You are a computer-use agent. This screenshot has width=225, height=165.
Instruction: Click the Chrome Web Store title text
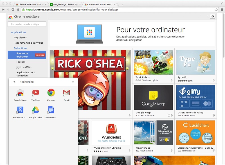27,17
